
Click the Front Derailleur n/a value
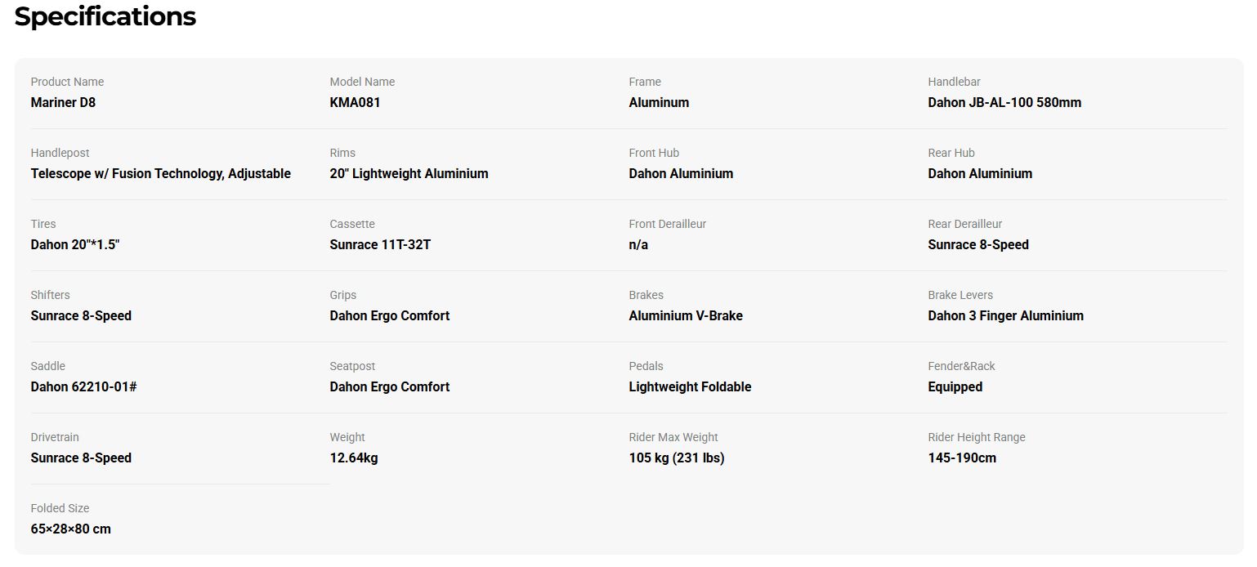(x=638, y=245)
